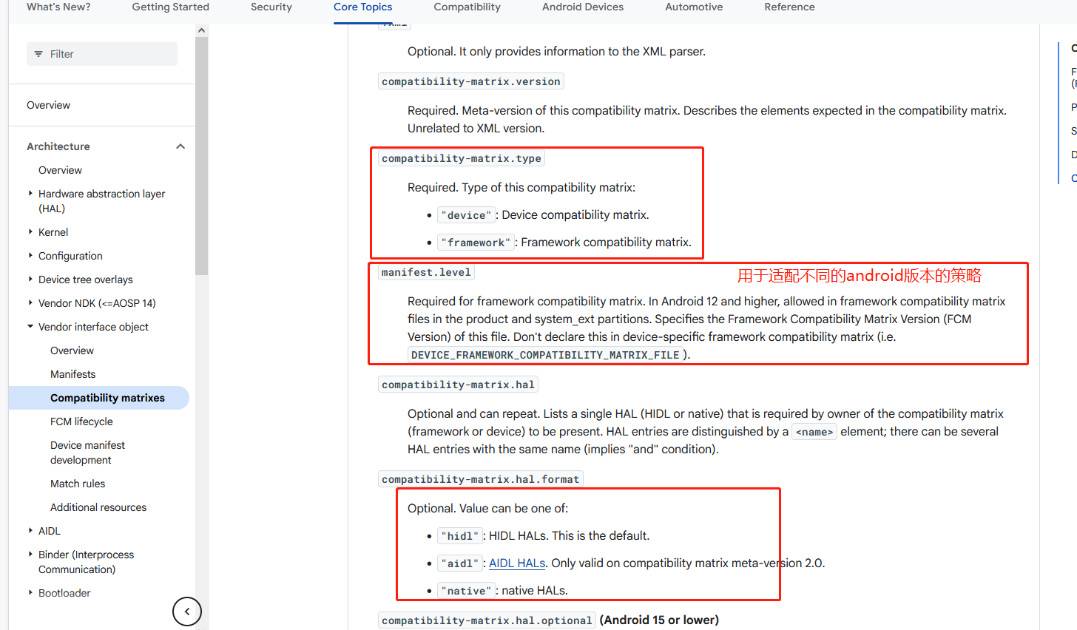Click compatibility-matrix.hal.format code label

(x=480, y=479)
